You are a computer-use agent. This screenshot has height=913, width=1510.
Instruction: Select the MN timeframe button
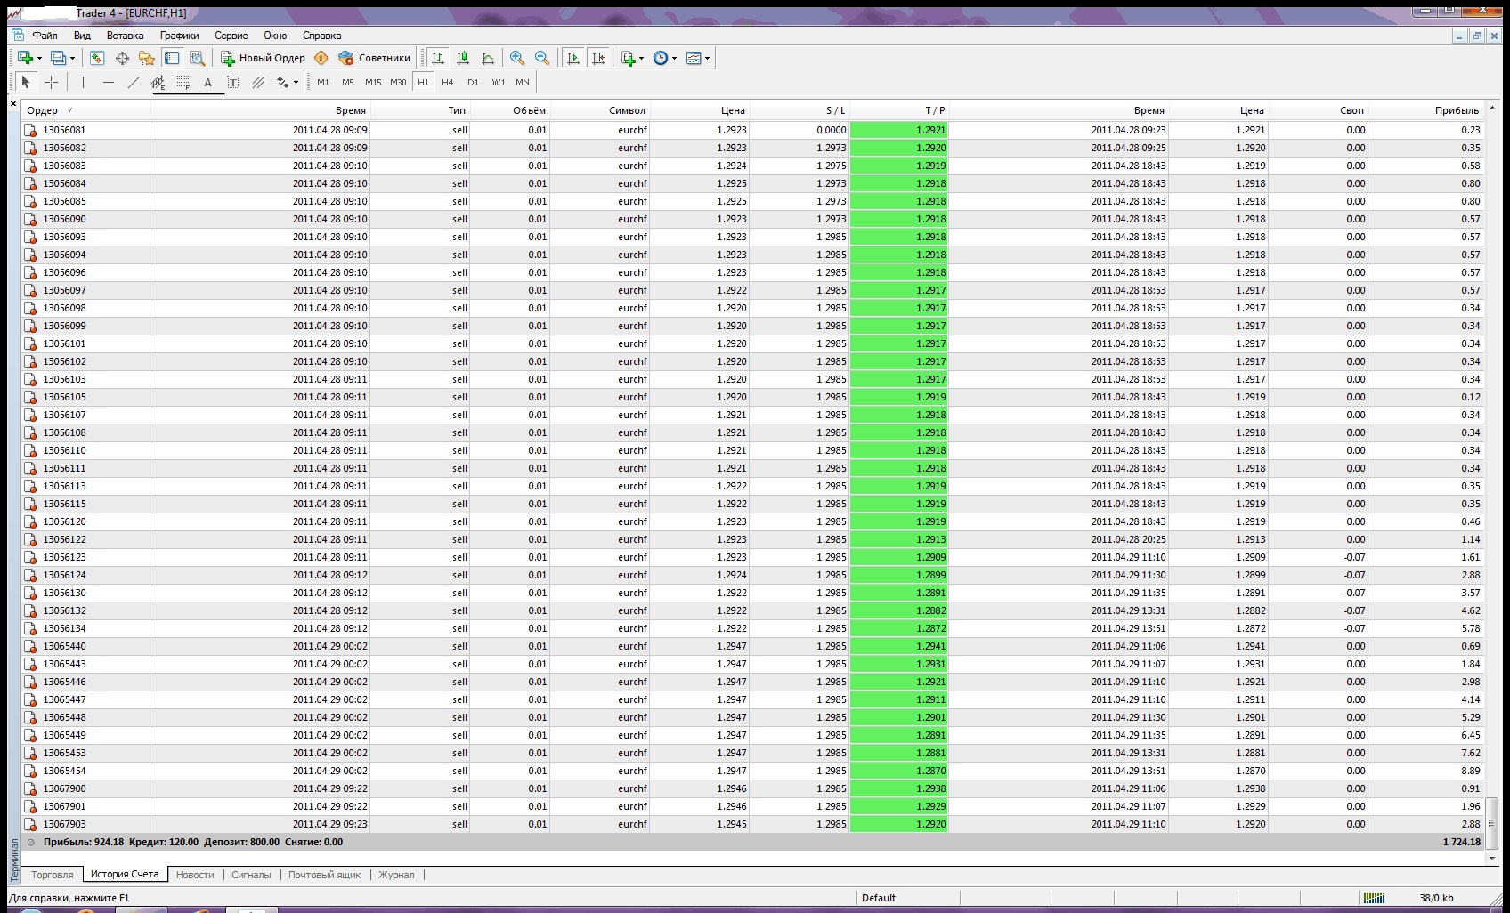(x=523, y=82)
